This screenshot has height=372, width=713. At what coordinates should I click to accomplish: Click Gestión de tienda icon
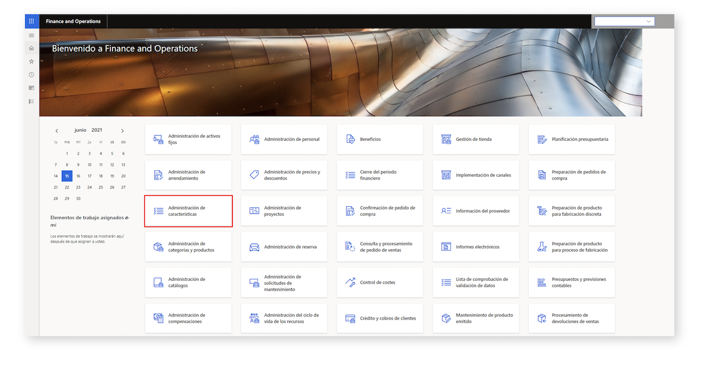pos(446,140)
